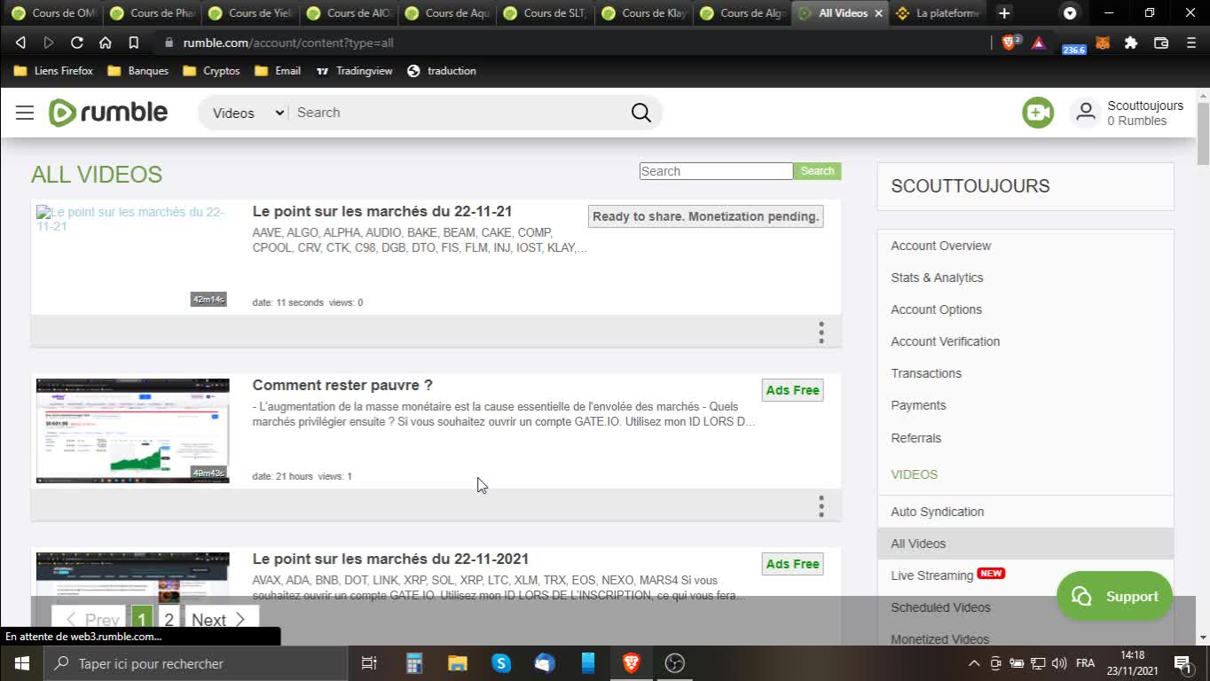
Task: Click the Brave Rewards triangle icon
Action: [1039, 43]
